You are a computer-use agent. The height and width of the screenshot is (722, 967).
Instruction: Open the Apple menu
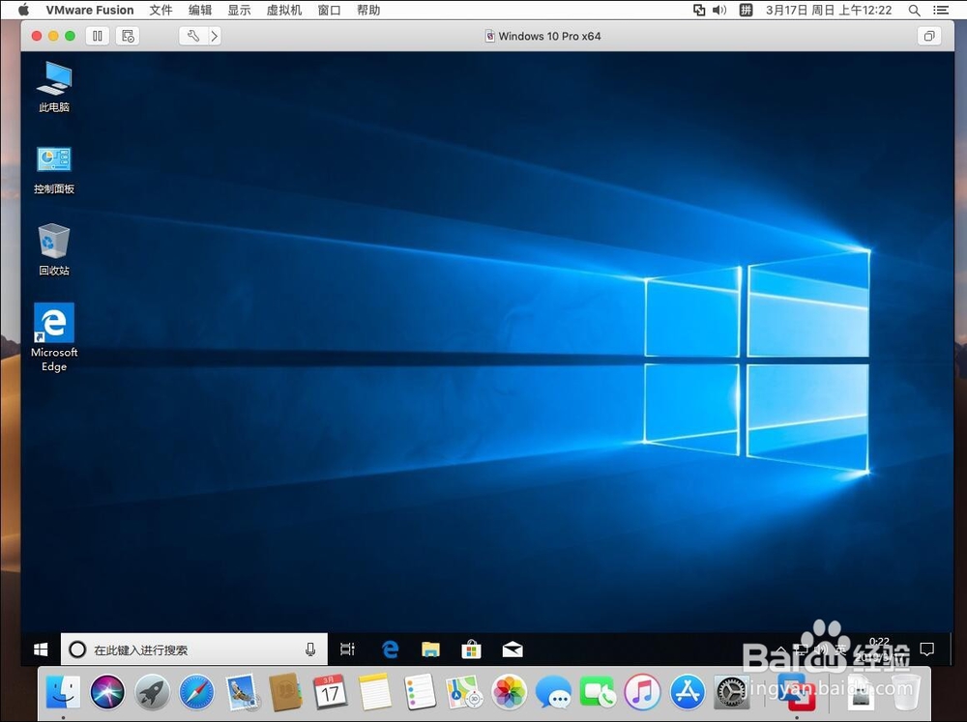(23, 10)
